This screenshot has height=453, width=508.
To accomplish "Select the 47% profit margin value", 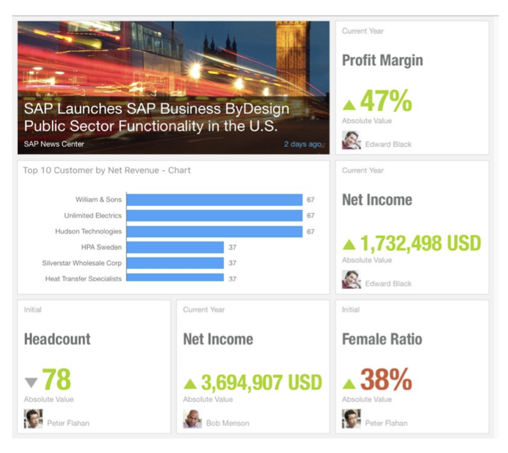I will tap(386, 101).
